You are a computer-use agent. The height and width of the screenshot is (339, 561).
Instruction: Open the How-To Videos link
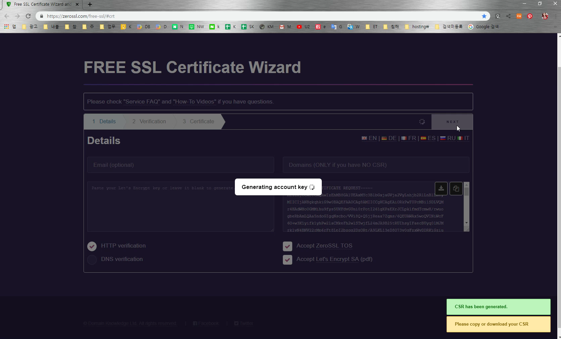(x=195, y=101)
